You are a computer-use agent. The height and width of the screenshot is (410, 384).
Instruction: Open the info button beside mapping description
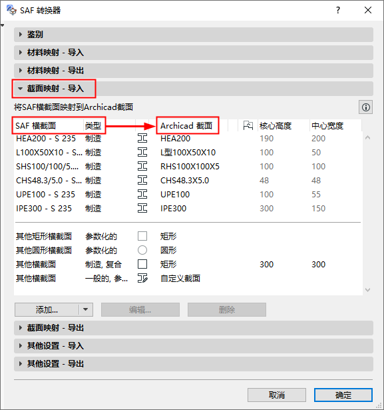(x=366, y=107)
